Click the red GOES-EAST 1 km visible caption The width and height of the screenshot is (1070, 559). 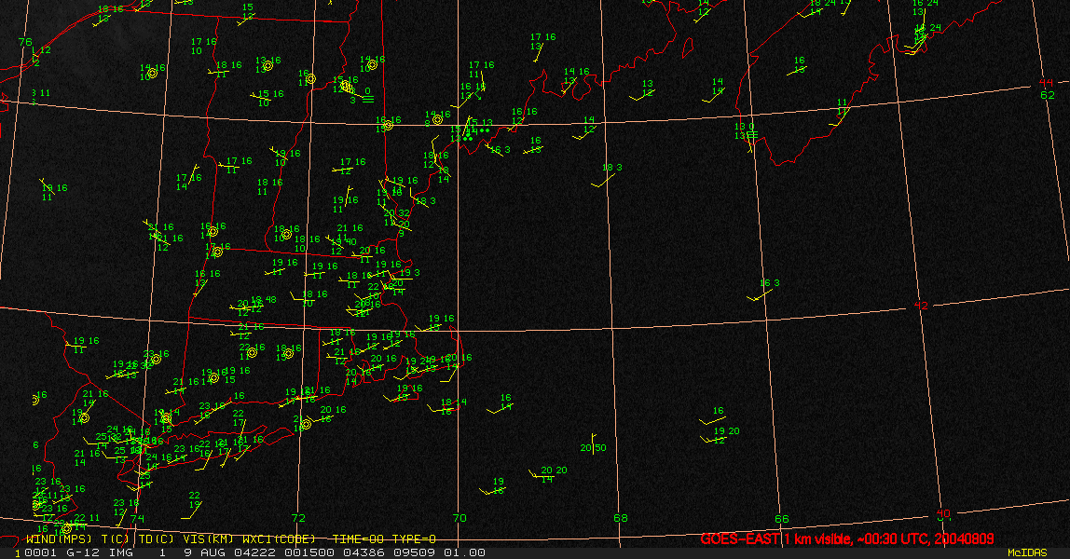(846, 539)
